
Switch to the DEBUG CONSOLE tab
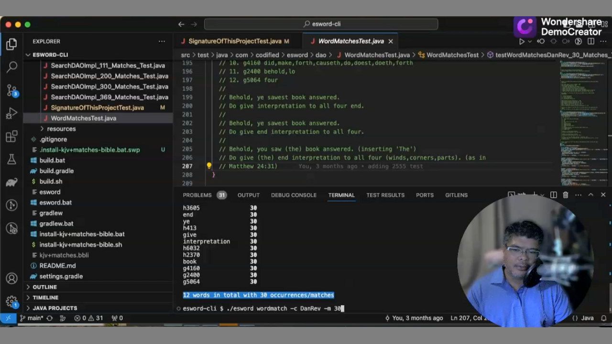[x=294, y=195]
